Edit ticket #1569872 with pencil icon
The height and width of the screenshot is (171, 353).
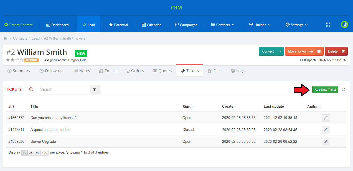(x=326, y=118)
